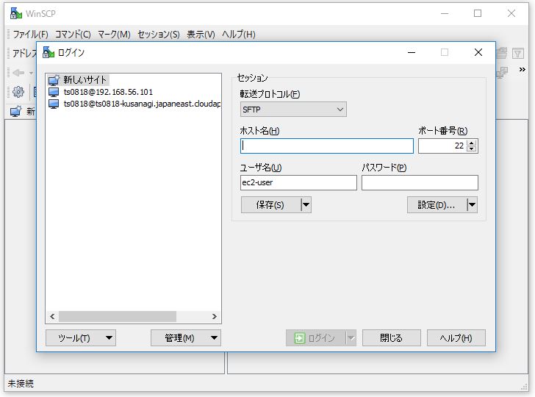Screen dimensions: 535x397
Task: Click the WinSCP icon in login dialog title
Action: [49, 52]
